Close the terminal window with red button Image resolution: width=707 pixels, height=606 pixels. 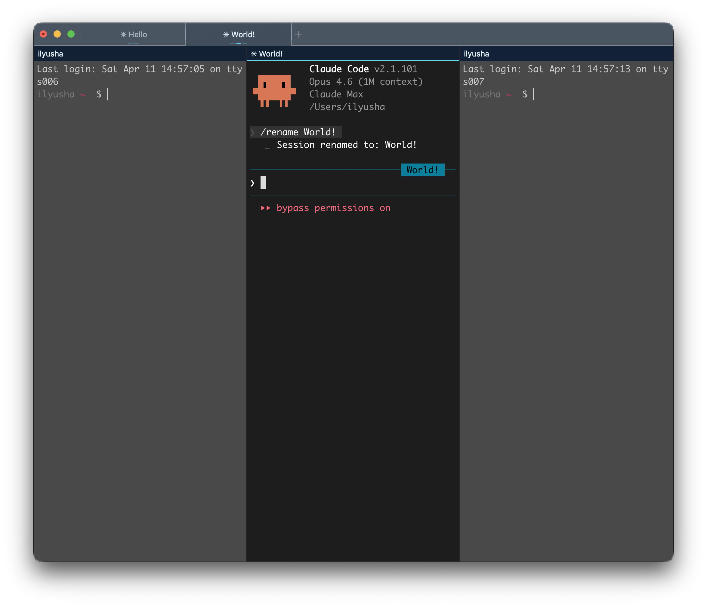click(x=43, y=34)
